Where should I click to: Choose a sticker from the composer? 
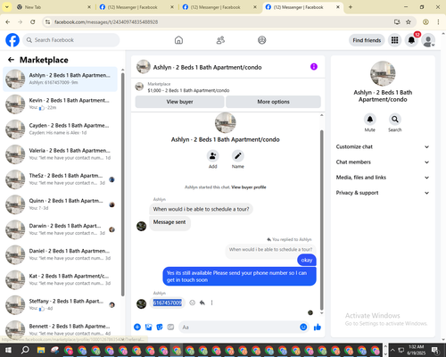160,328
